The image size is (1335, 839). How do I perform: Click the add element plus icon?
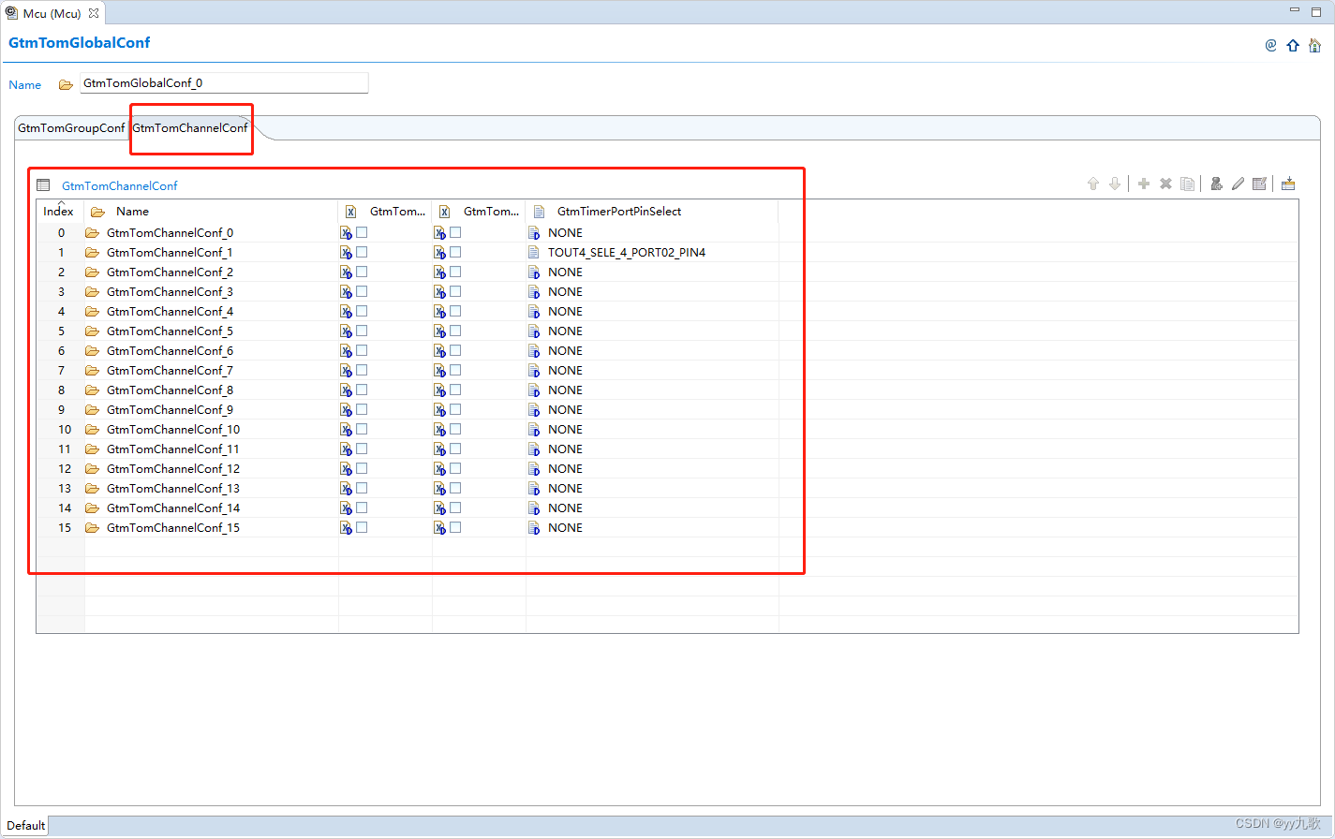pos(1144,184)
